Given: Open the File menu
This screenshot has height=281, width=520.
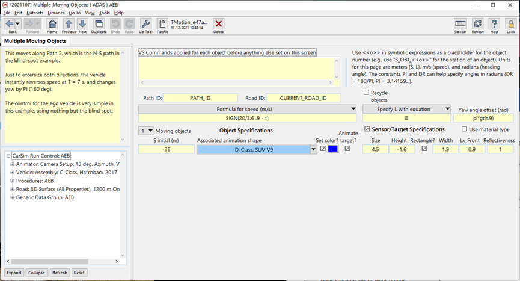Looking at the screenshot, I should 7,13.
